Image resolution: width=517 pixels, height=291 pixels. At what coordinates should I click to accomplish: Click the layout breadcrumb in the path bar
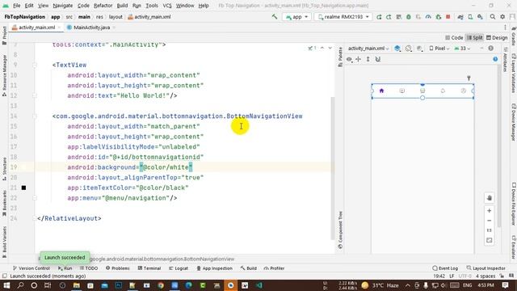click(116, 17)
